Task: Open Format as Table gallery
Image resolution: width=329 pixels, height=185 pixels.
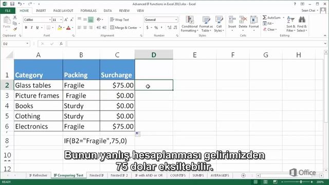Action: pyautogui.click(x=206, y=24)
